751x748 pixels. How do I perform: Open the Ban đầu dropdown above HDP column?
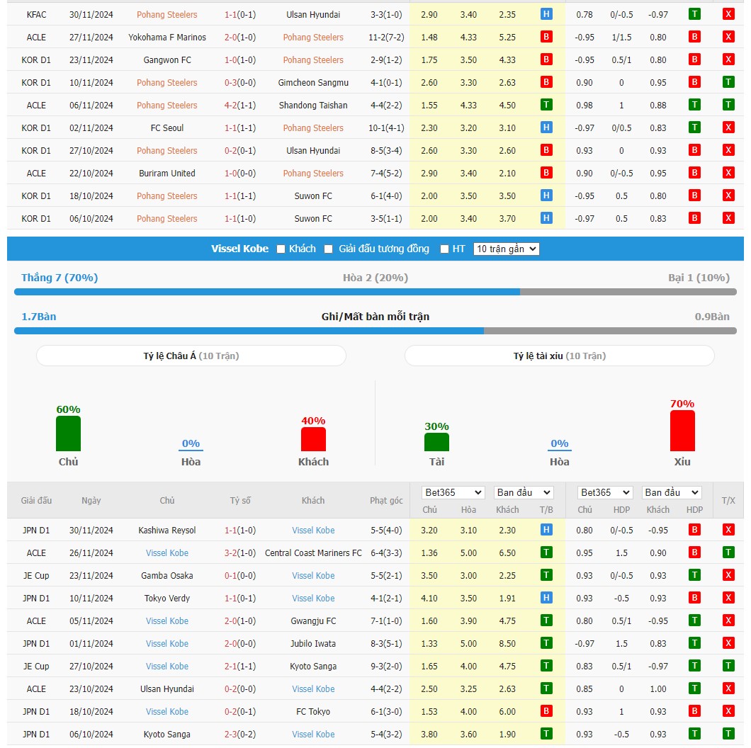(x=672, y=492)
